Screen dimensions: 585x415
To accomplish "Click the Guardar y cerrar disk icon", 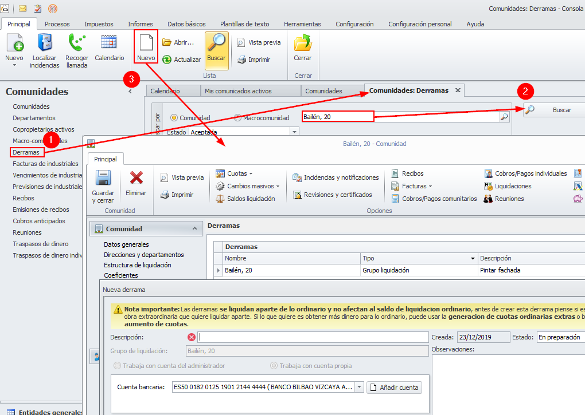I will click(103, 179).
